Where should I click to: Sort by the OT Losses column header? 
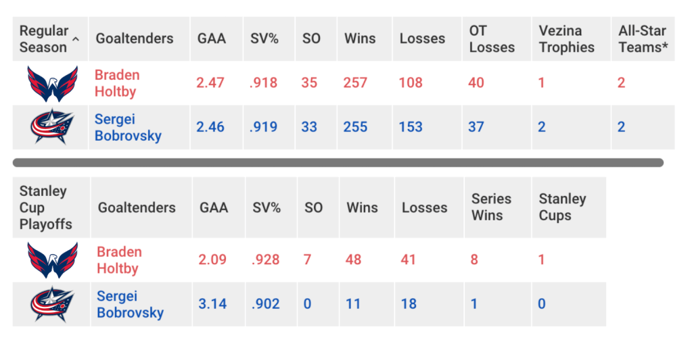pyautogui.click(x=491, y=39)
